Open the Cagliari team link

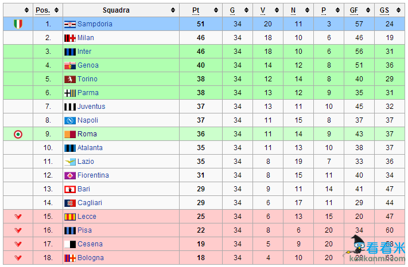[90, 203]
